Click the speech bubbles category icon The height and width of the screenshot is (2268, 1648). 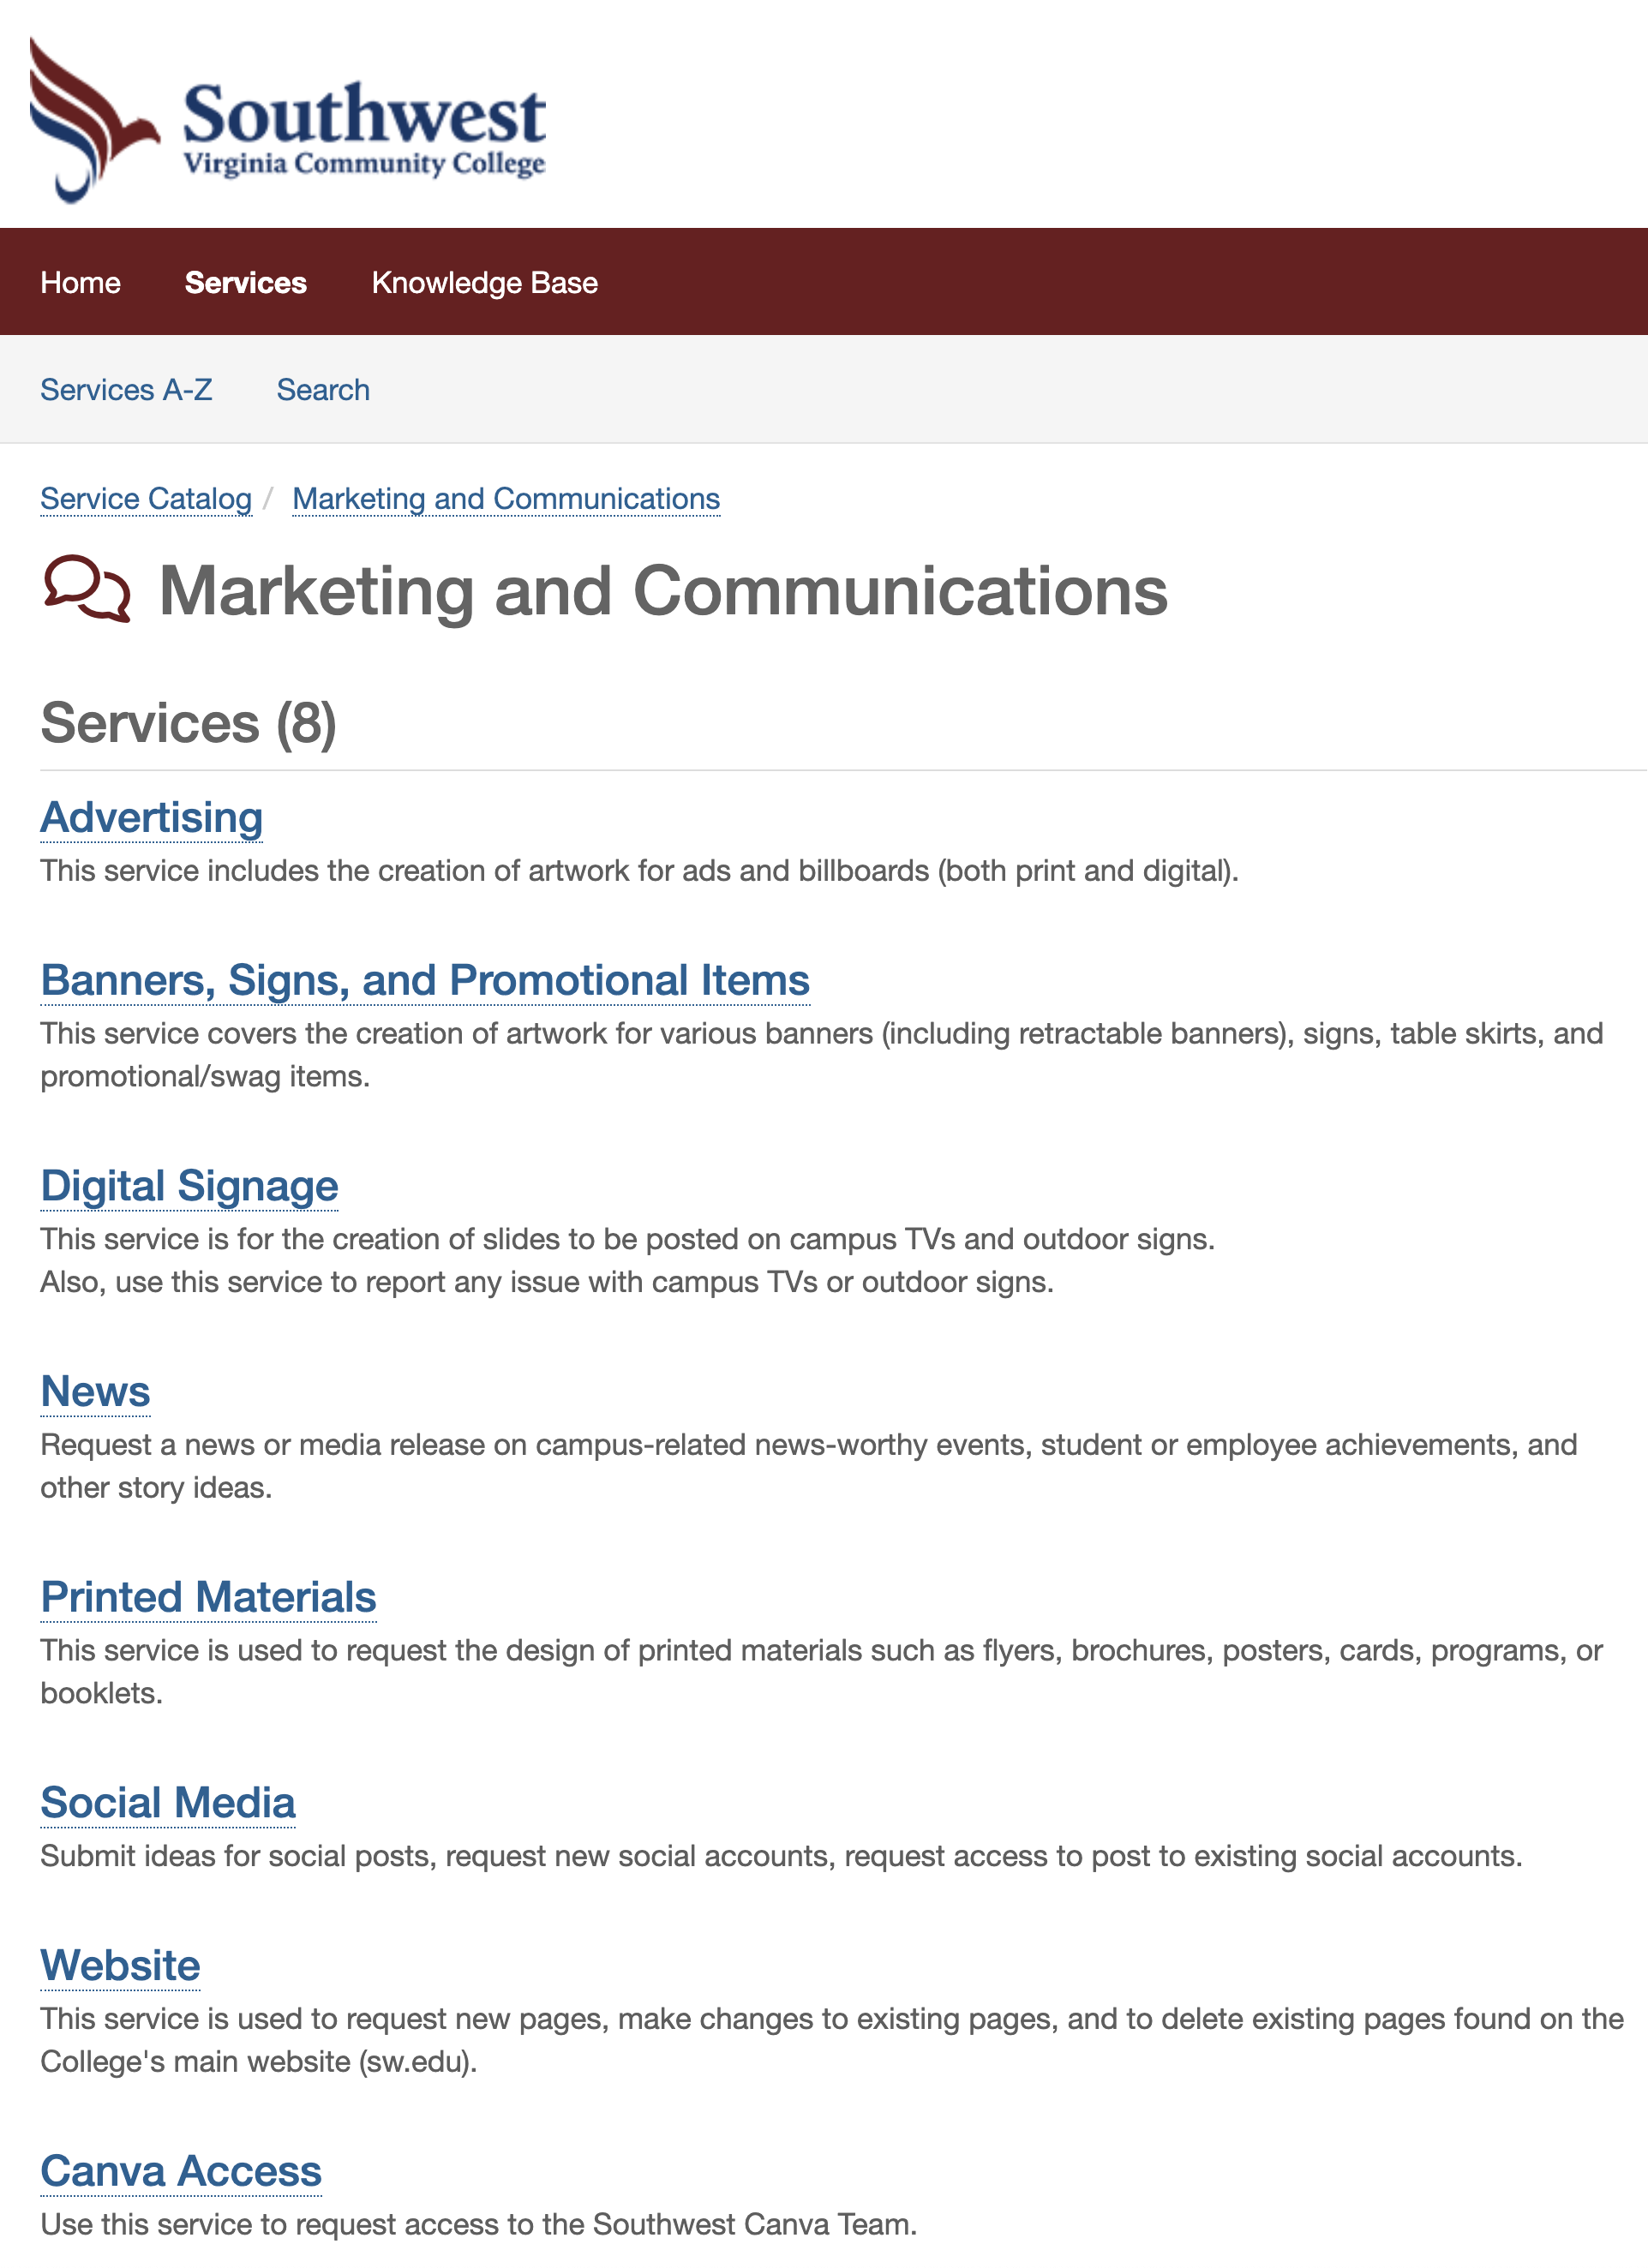pyautogui.click(x=87, y=590)
